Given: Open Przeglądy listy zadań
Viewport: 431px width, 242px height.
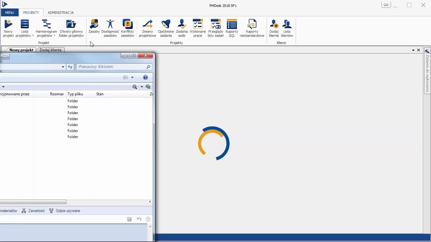Looking at the screenshot, I should pos(215,28).
